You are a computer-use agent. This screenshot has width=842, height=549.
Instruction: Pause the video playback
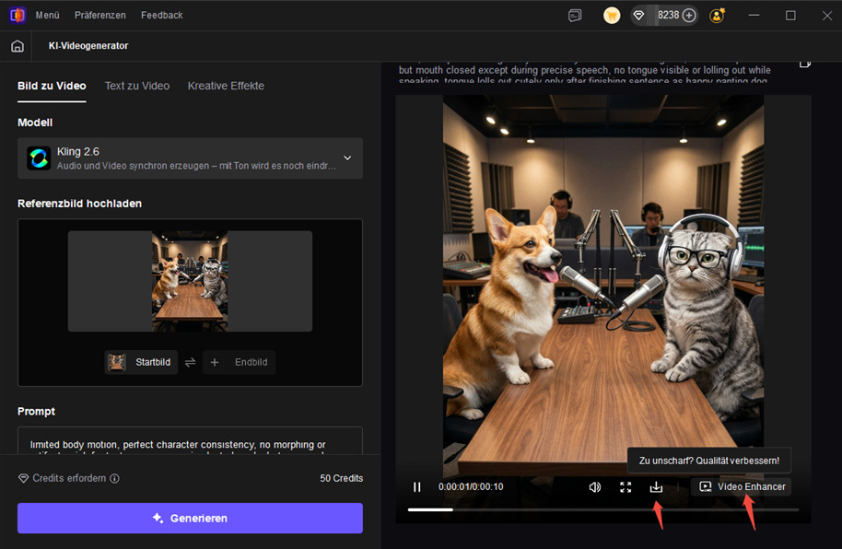[x=417, y=486]
